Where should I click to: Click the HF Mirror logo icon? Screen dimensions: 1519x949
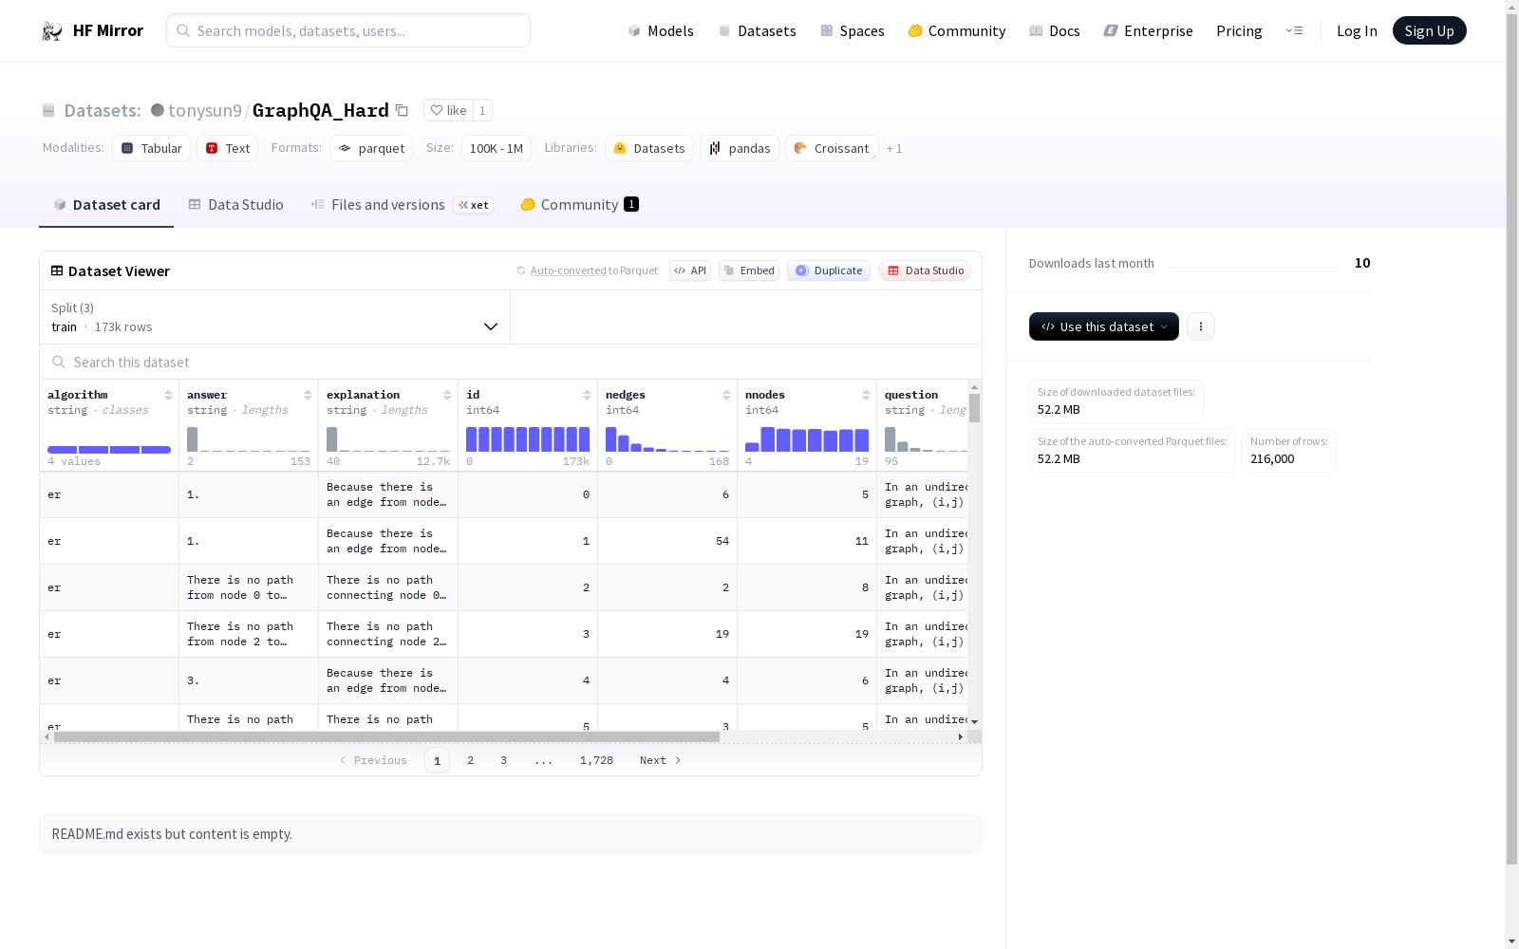point(52,31)
